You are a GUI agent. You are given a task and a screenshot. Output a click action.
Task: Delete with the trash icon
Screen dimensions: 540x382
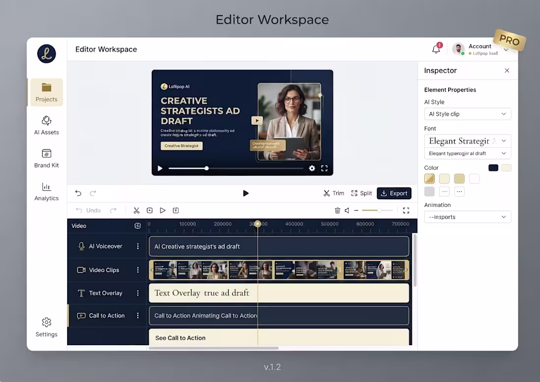tap(338, 211)
